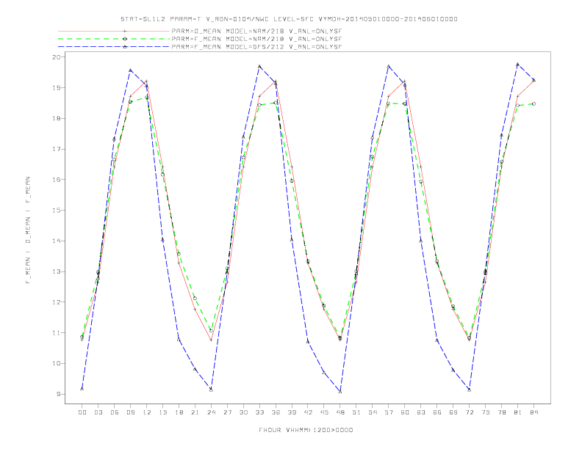Image resolution: width=582 pixels, height=449 pixels.
Task: Select the red O_MEAN NAM/218 legend label
Action: pos(256,31)
